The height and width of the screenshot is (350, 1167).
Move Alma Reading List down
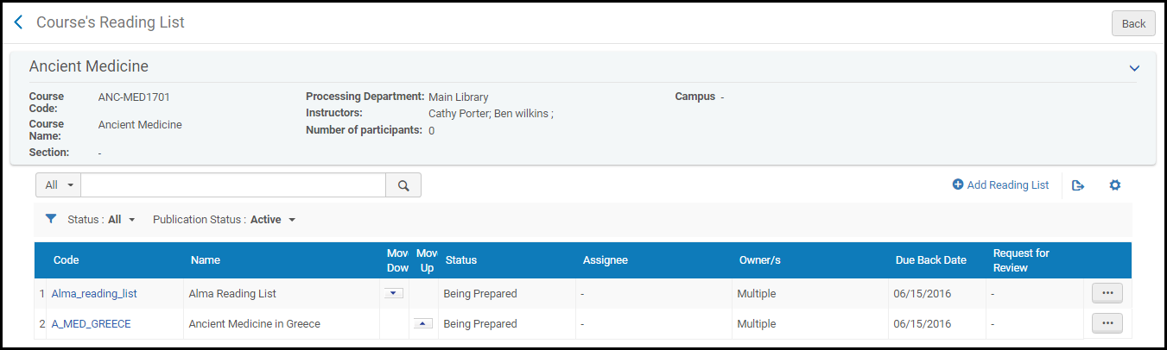pyautogui.click(x=394, y=293)
